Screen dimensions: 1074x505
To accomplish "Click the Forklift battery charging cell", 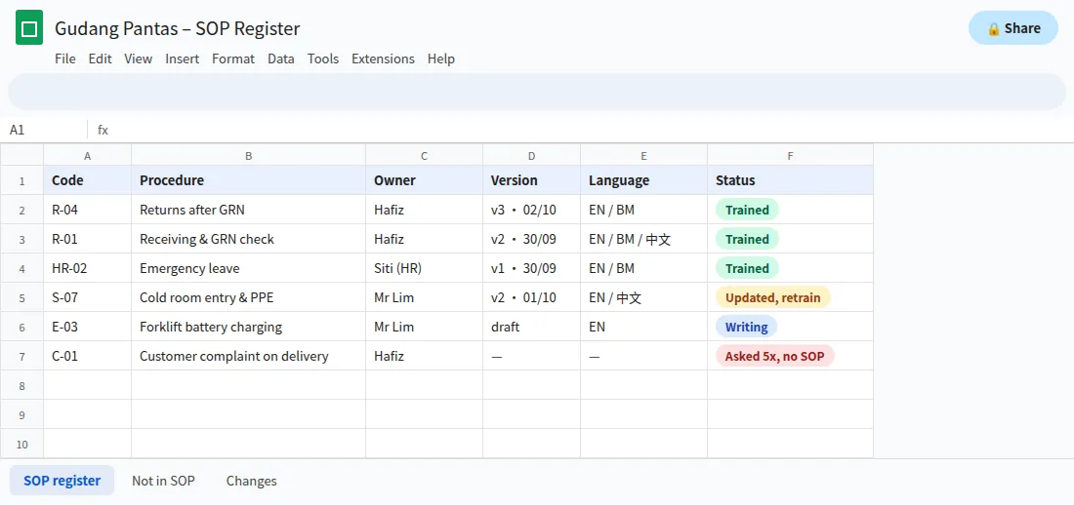I will [249, 327].
